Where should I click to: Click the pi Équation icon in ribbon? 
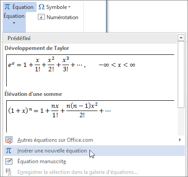click(x=7, y=7)
